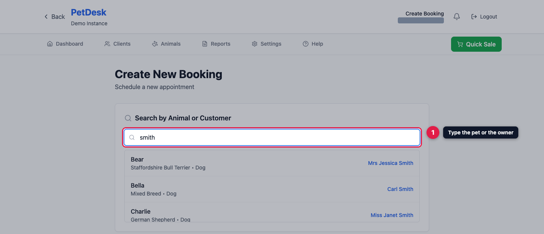544x234 pixels.
Task: Open the Settings nav item
Action: (266, 44)
